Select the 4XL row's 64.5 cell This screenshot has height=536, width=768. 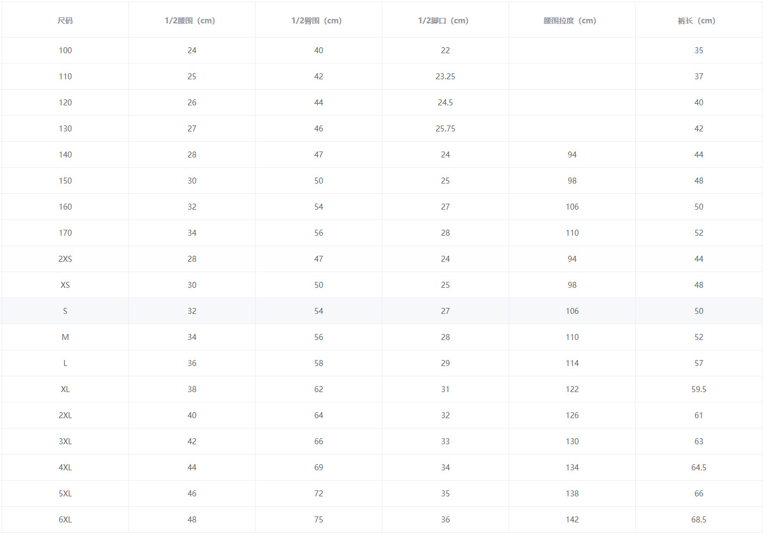699,468
